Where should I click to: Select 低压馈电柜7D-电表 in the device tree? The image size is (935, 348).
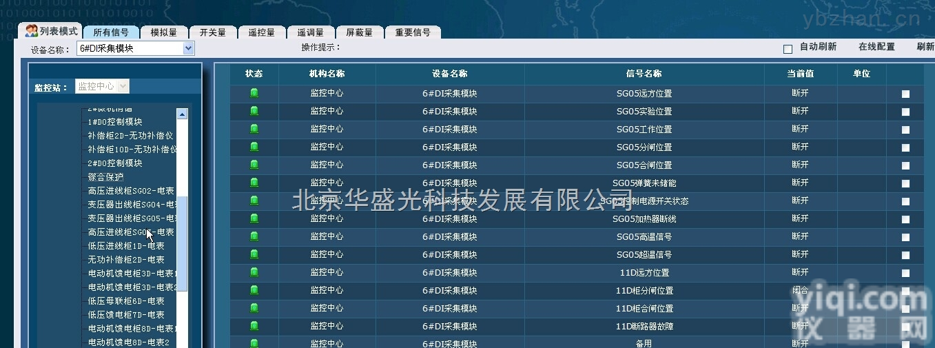click(x=126, y=315)
